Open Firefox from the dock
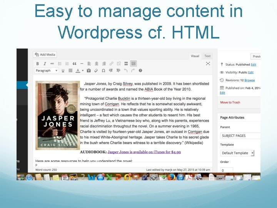Viewport: 277px width, 208px height. 171,177
